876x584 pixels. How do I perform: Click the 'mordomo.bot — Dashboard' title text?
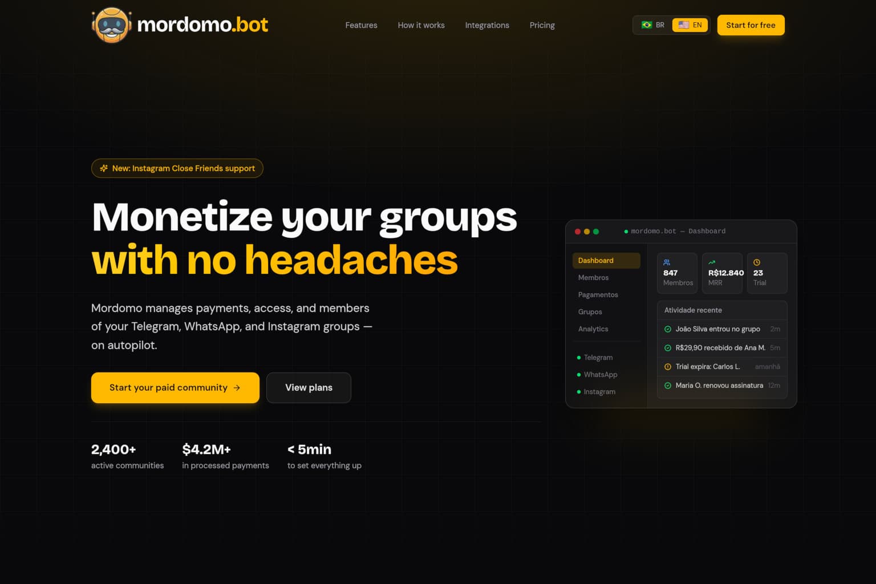[x=678, y=232]
